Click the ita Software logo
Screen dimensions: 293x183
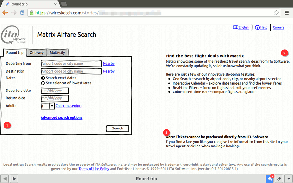pos(14,35)
